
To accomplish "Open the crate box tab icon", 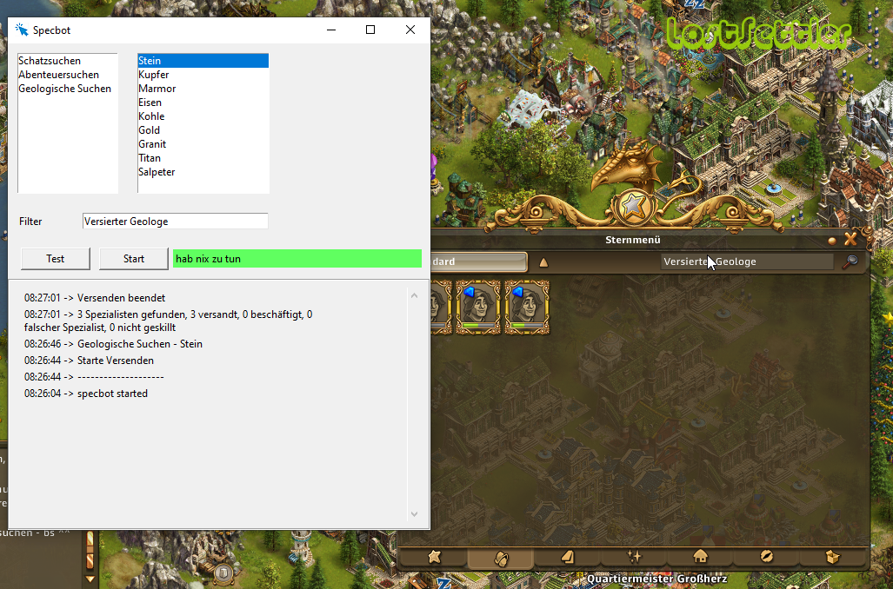I will 832,556.
